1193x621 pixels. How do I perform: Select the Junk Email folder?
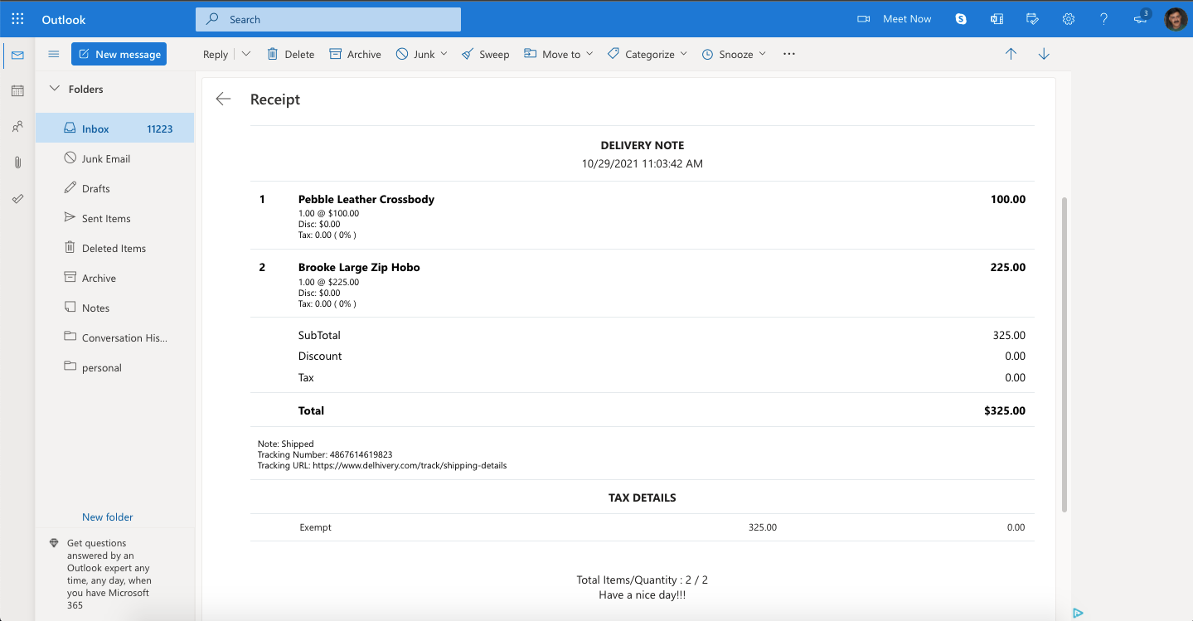pos(107,158)
